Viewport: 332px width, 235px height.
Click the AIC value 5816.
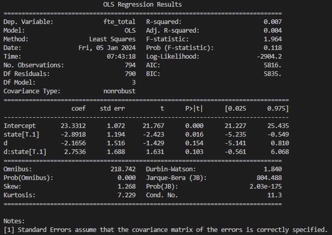tap(273, 65)
